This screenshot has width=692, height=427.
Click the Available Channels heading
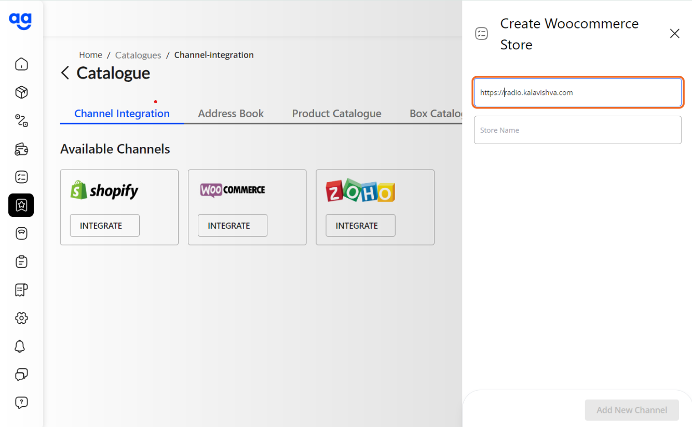click(x=115, y=149)
